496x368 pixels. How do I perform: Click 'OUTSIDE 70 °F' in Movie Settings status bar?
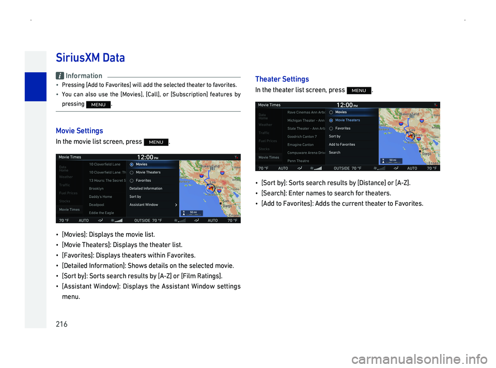click(148, 221)
